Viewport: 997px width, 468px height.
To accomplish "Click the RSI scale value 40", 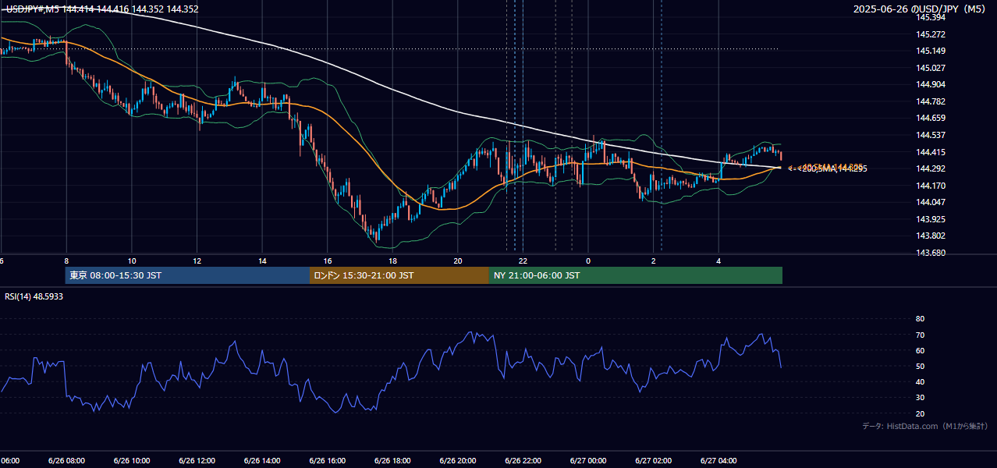I will tap(920, 381).
